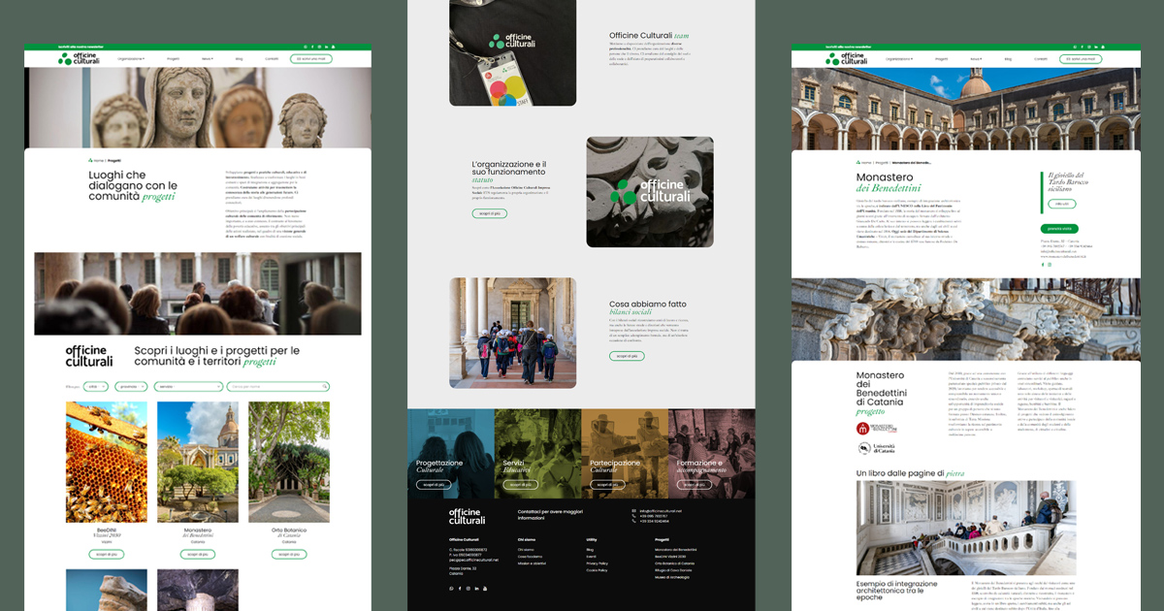Click the magnifier icon in the project search field
The width and height of the screenshot is (1164, 611).
pos(325,386)
